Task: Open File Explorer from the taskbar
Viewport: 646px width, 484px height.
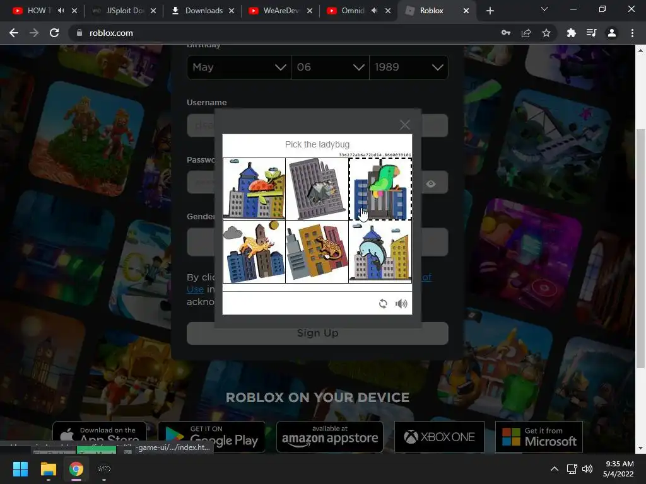Action: click(x=48, y=469)
